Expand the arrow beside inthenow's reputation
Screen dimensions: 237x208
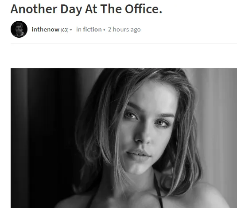pos(71,30)
